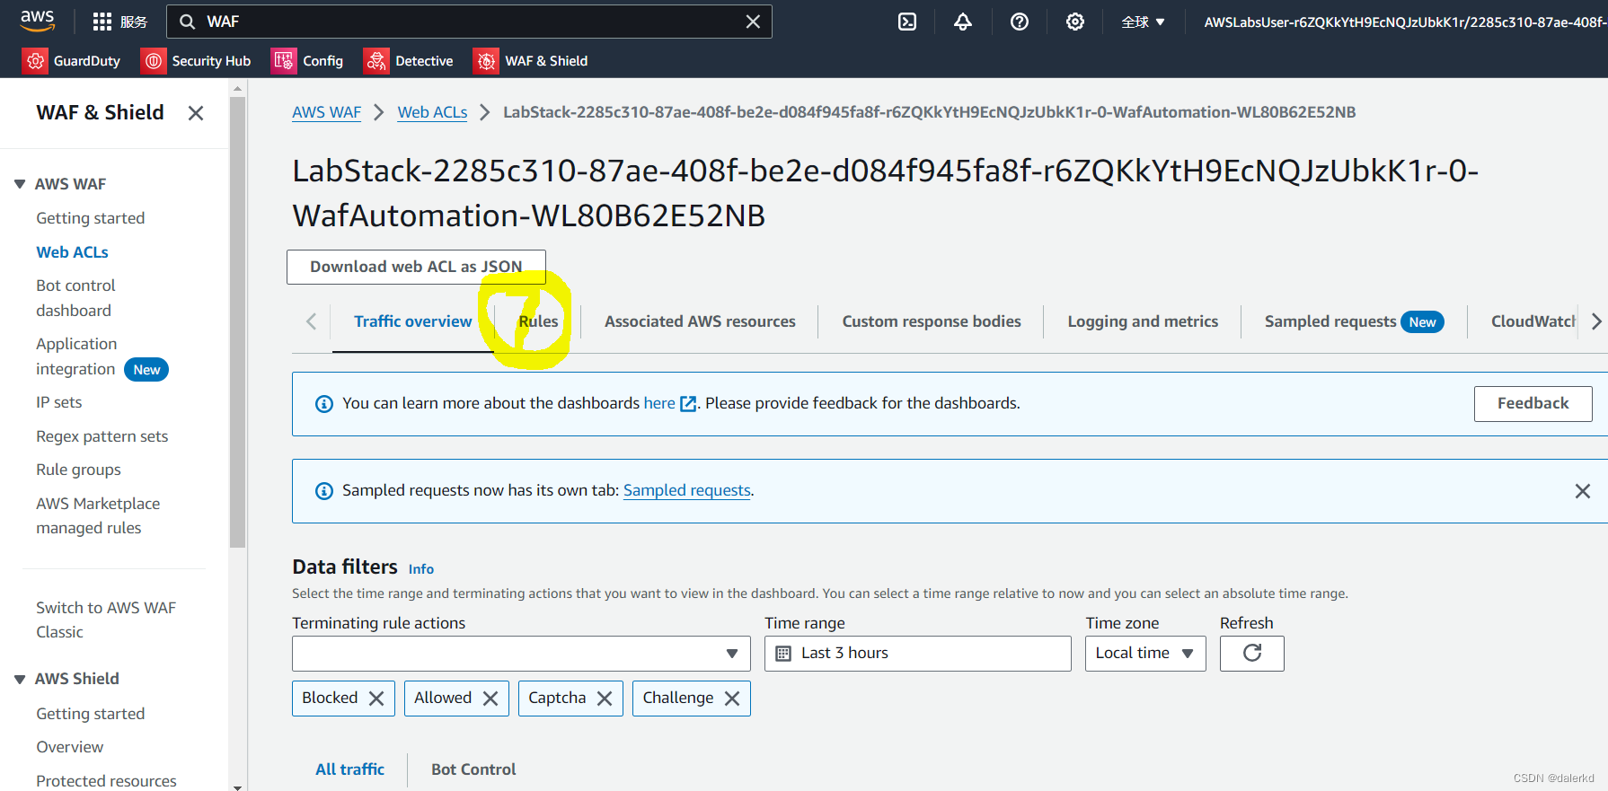1608x791 pixels.
Task: Open Security Hub favorite shortcut
Action: click(x=196, y=61)
